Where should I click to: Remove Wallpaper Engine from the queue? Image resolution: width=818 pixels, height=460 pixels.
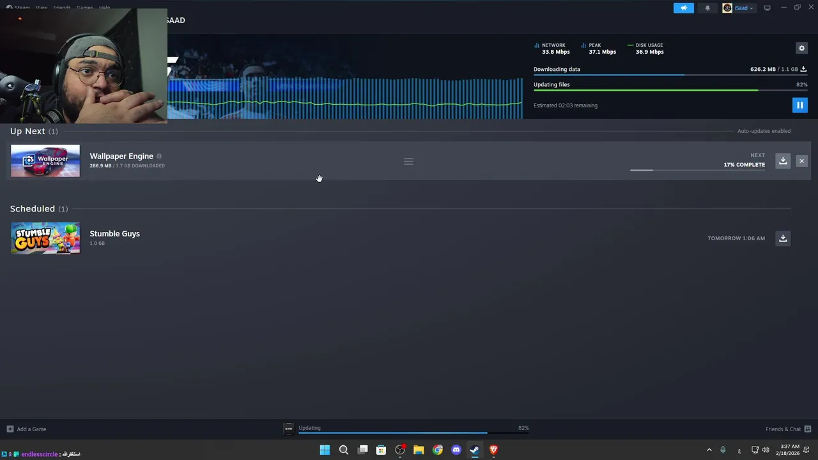pos(801,161)
